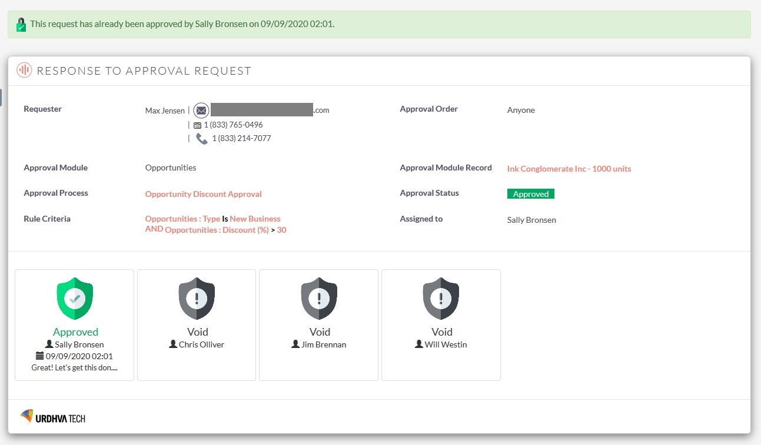Select Chris Olliver's Void response card

click(x=197, y=325)
